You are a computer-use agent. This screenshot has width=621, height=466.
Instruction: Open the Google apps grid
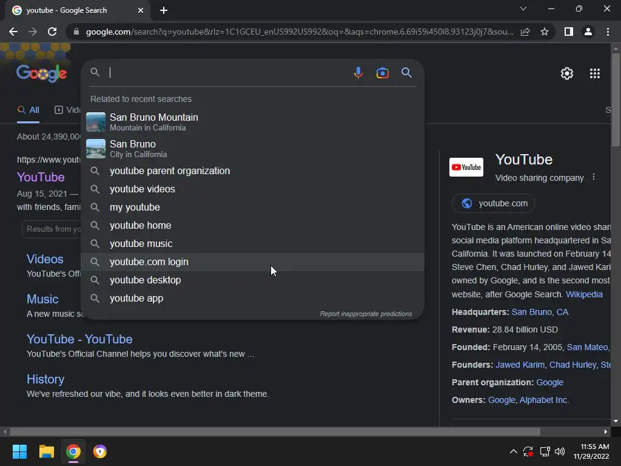(x=594, y=73)
